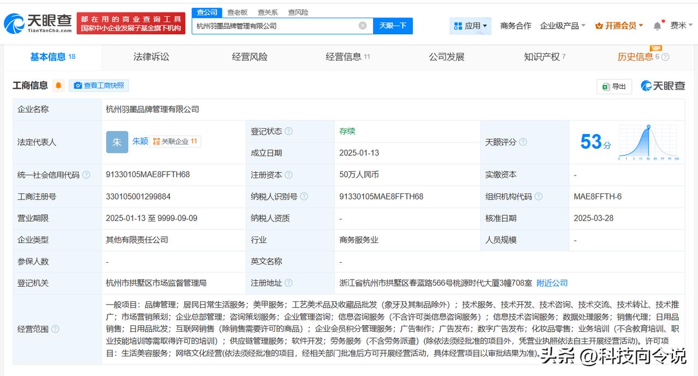Screen dimensions: 698x376
Task: Click the 朱 avatar of legal representative
Action: coord(117,142)
